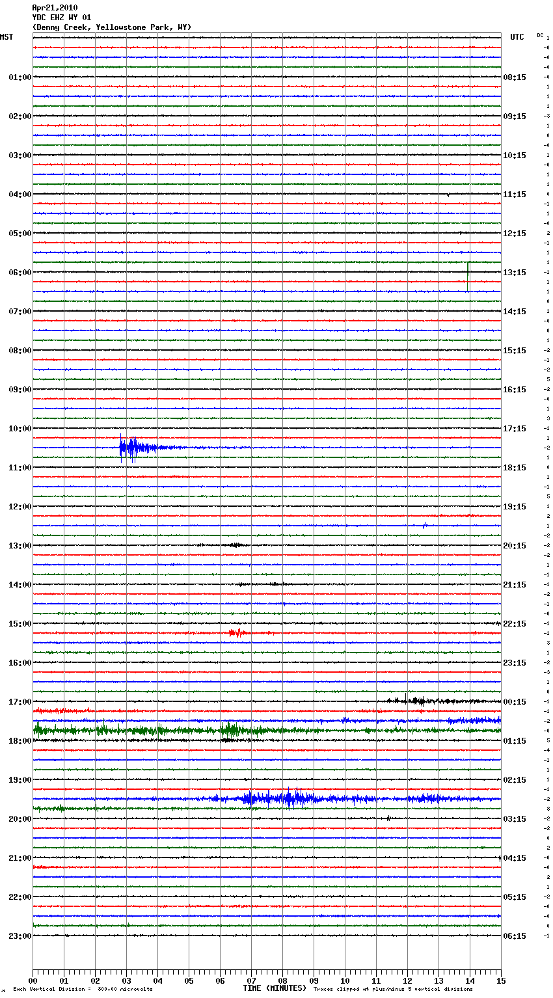The image size is (553, 998).
Task: Select the 13:00 MST time label
Action: click(x=20, y=546)
